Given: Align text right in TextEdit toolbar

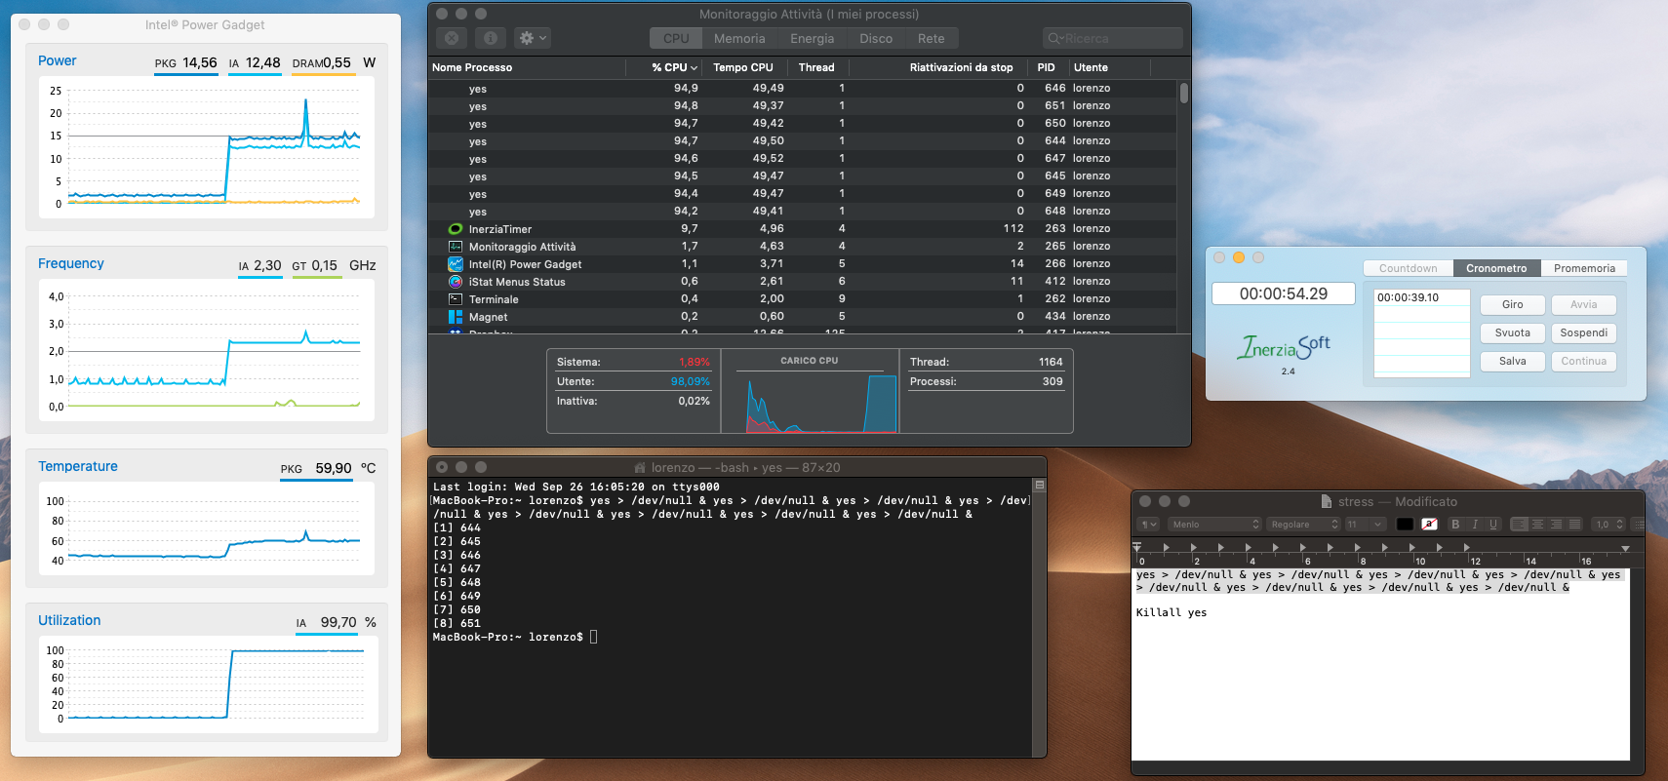Looking at the screenshot, I should pyautogui.click(x=1556, y=525).
